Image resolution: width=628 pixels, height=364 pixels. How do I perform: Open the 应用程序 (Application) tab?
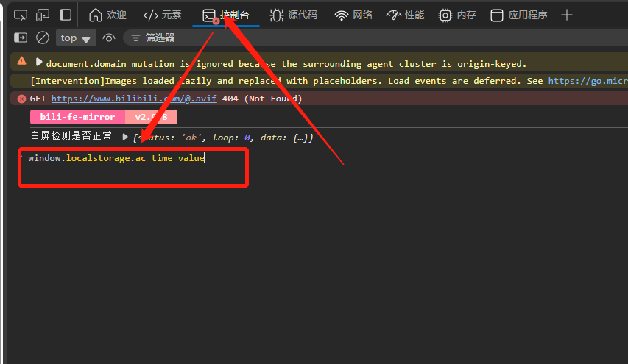pyautogui.click(x=519, y=15)
